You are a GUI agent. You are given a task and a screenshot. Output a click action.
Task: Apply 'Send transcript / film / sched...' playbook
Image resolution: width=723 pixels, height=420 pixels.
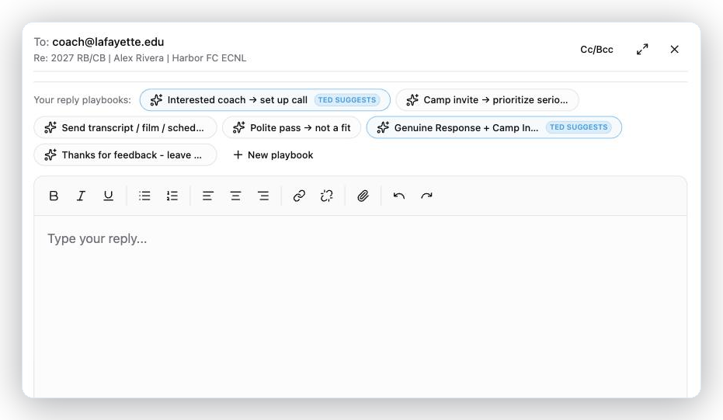[x=125, y=127]
